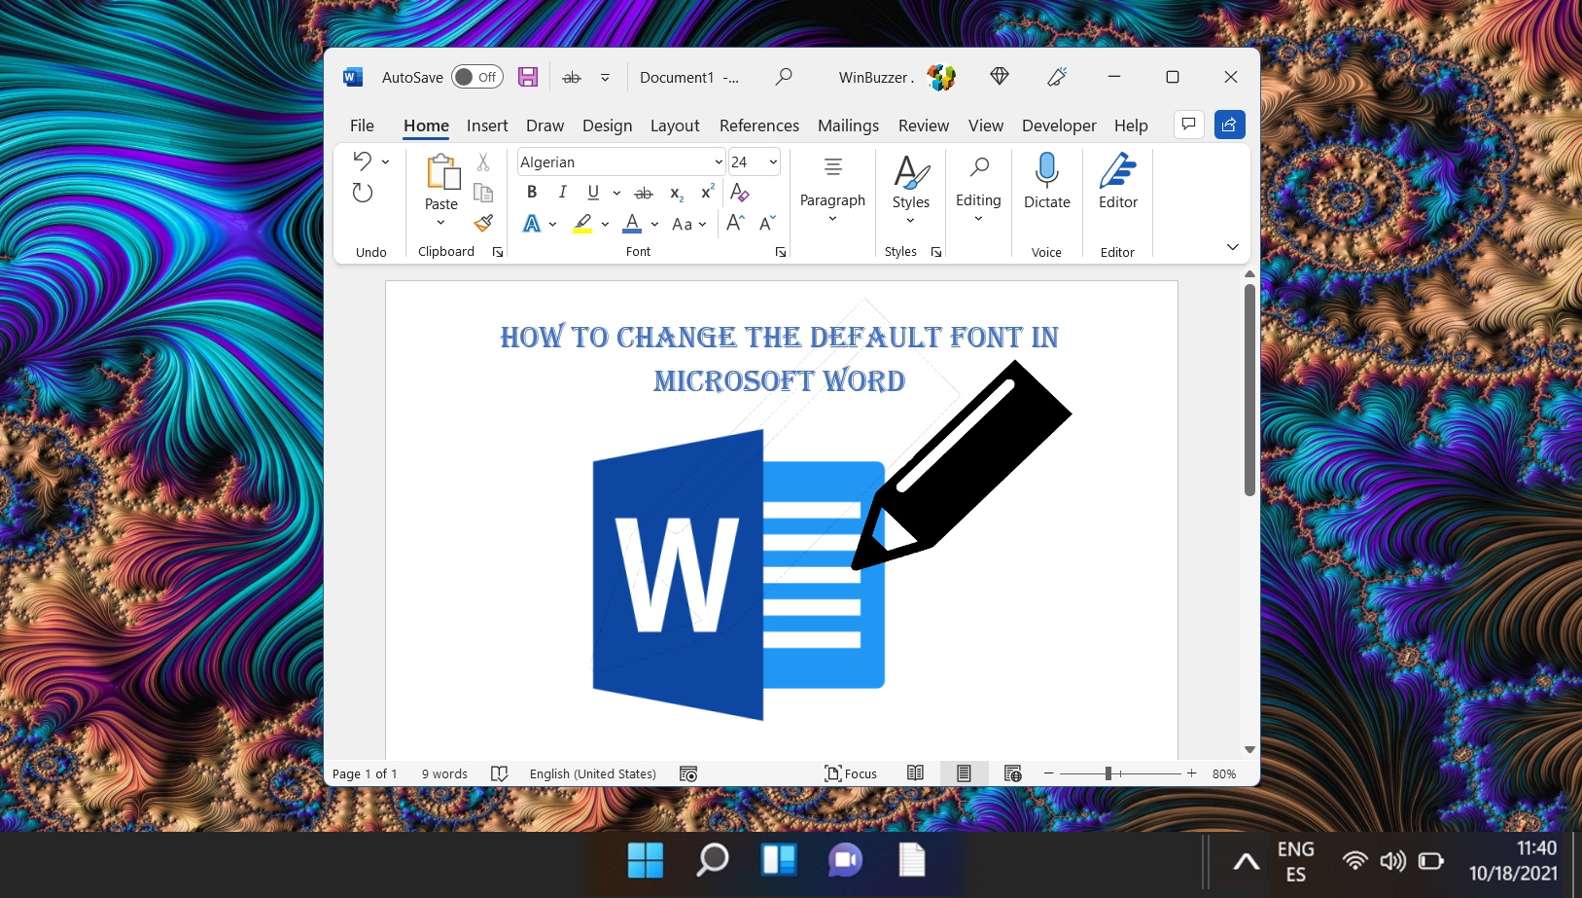The image size is (1582, 898).
Task: Open the Review tab
Action: [x=924, y=126]
